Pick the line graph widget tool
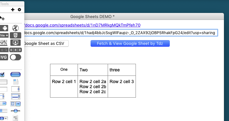The width and height of the screenshot is (229, 121). [x=4, y=43]
